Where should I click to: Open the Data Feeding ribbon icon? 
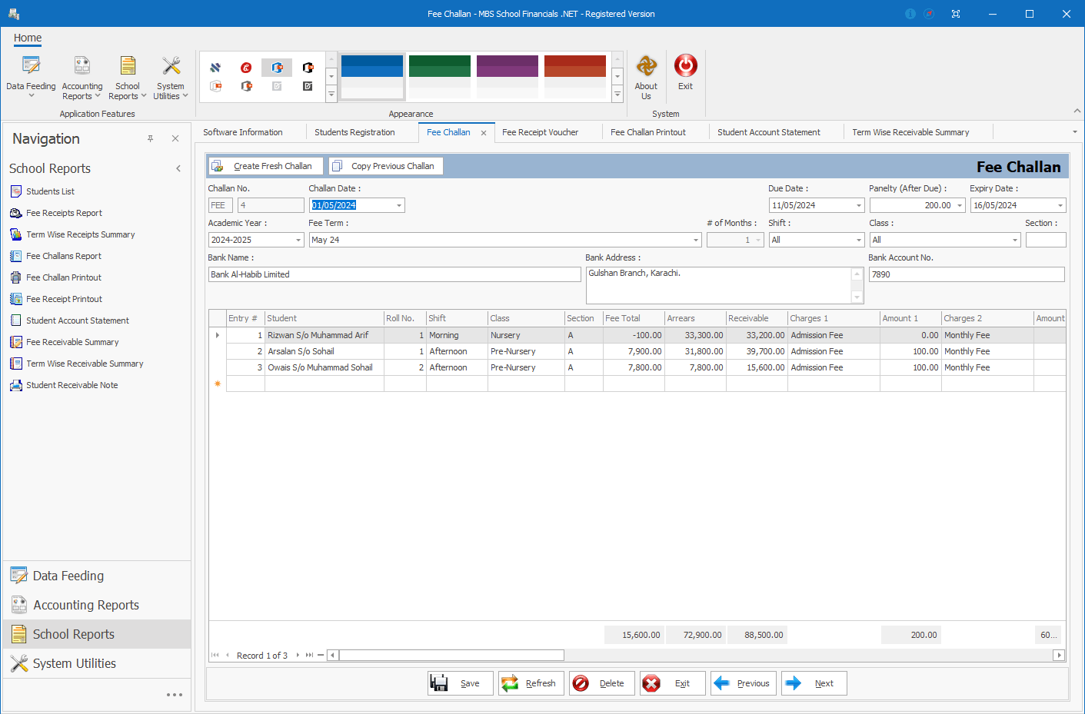pyautogui.click(x=31, y=77)
